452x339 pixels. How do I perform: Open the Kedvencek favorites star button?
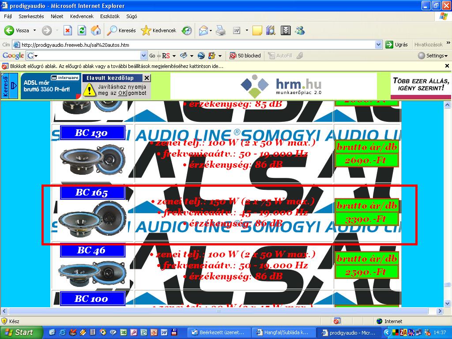pos(158,30)
